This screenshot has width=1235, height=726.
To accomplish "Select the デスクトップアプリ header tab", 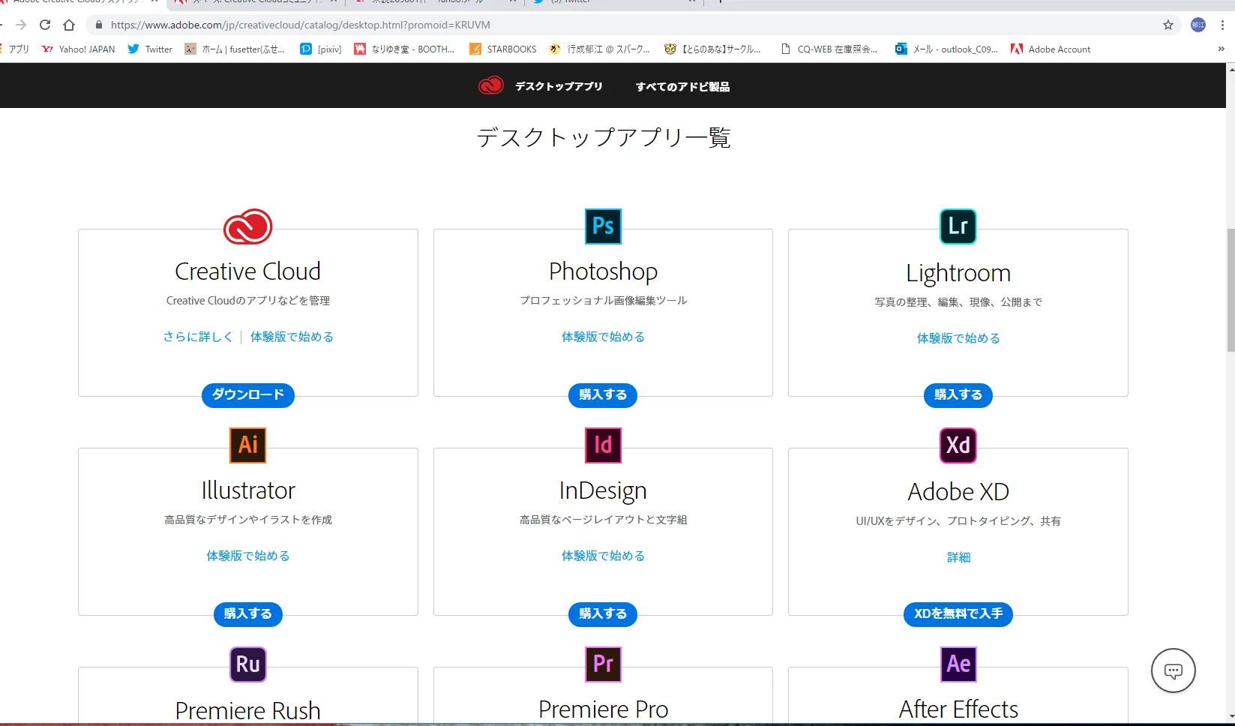I will click(x=559, y=86).
